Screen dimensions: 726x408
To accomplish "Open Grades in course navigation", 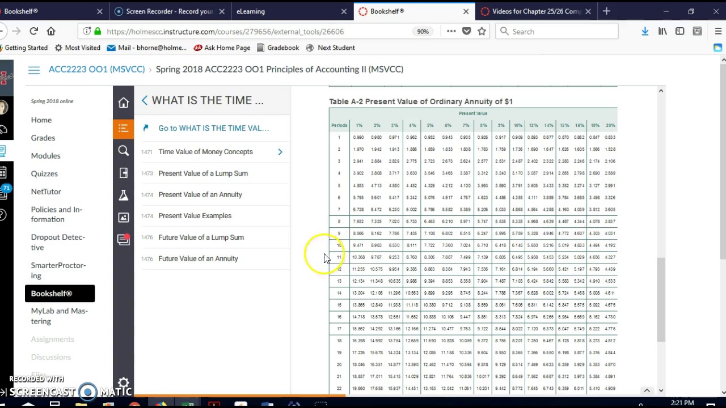I will pos(43,138).
